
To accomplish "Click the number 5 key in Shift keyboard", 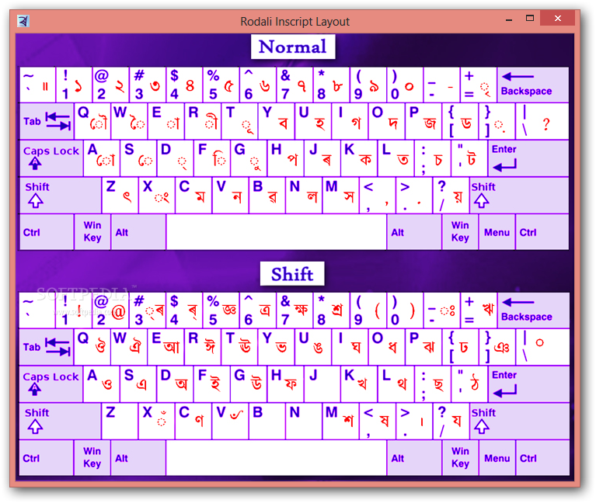I will coord(221,310).
